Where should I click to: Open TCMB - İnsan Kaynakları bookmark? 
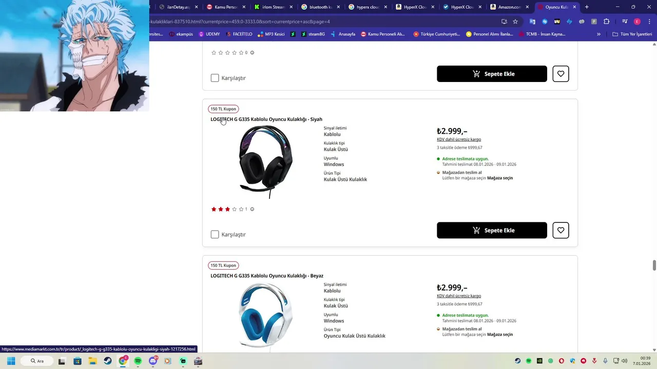(x=542, y=34)
